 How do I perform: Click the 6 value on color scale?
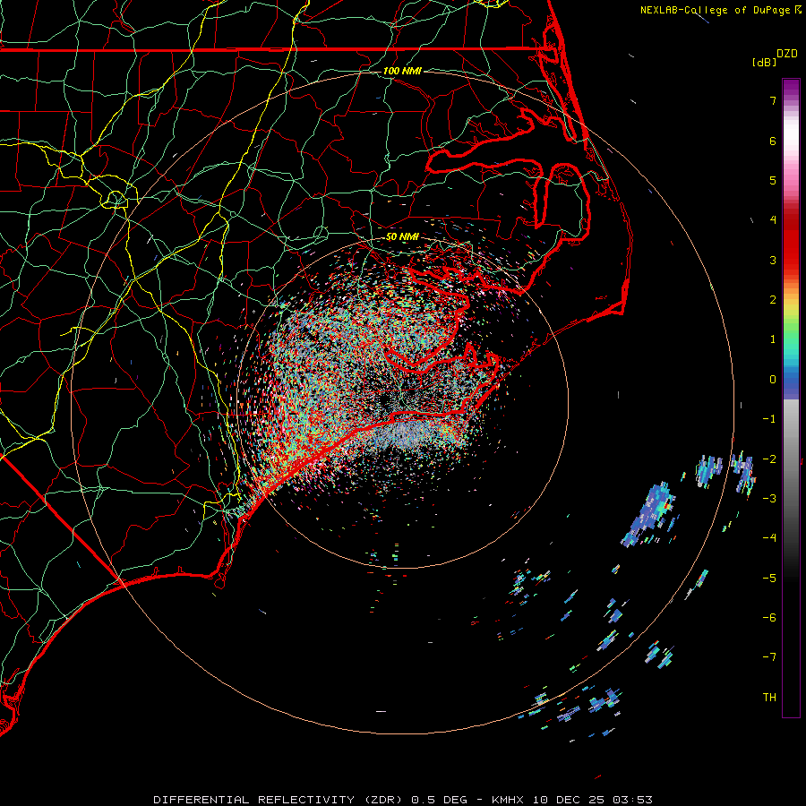[x=773, y=141]
